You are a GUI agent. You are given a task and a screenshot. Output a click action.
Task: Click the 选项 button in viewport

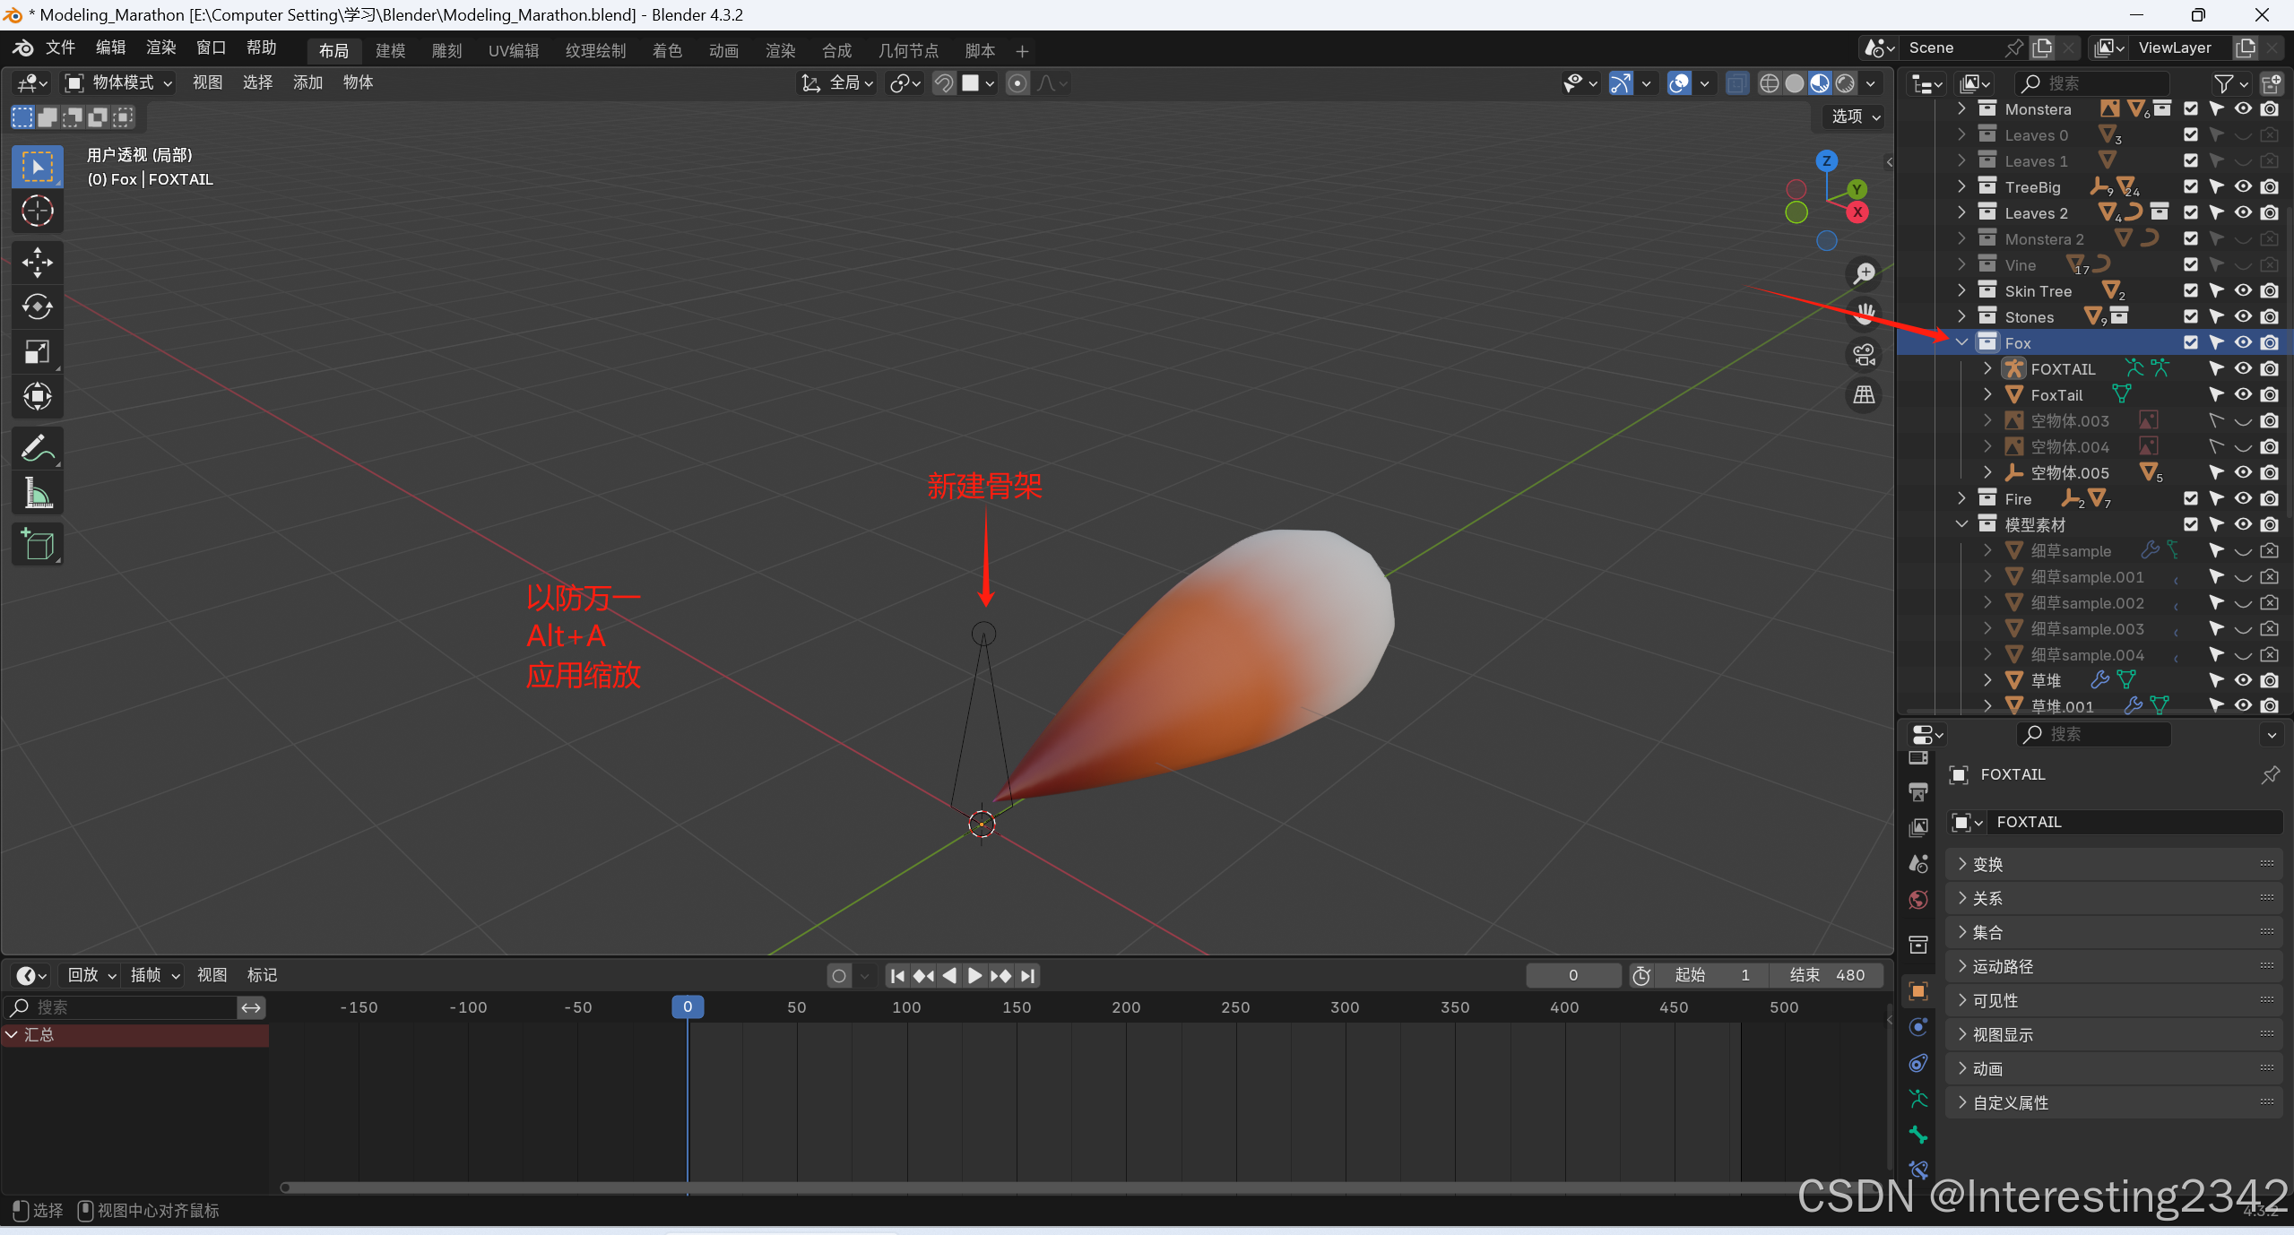(1854, 117)
